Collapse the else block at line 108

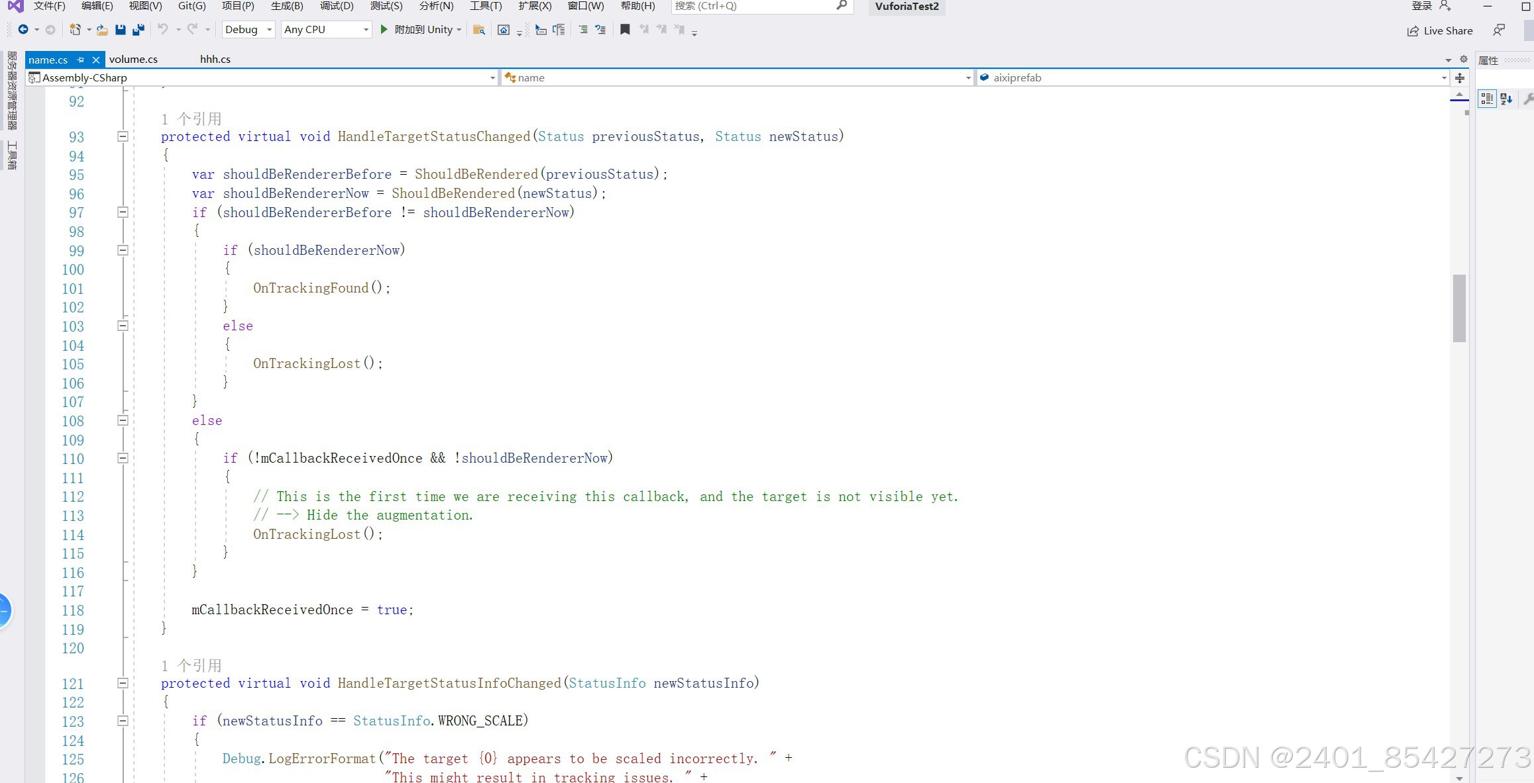click(123, 420)
